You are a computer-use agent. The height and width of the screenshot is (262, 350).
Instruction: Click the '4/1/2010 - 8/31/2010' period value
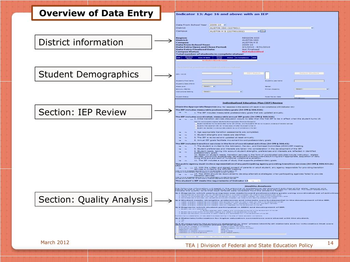click(x=256, y=47)
